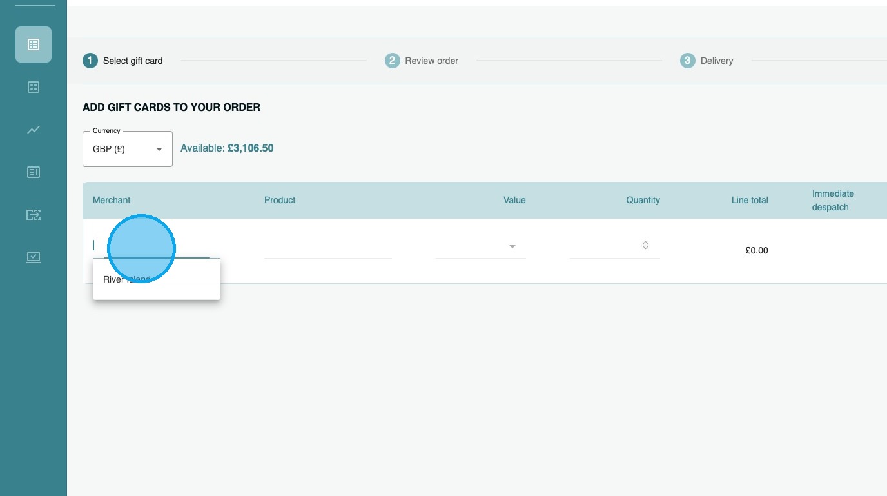Select the Select gift card step
The image size is (887, 496).
coord(122,61)
